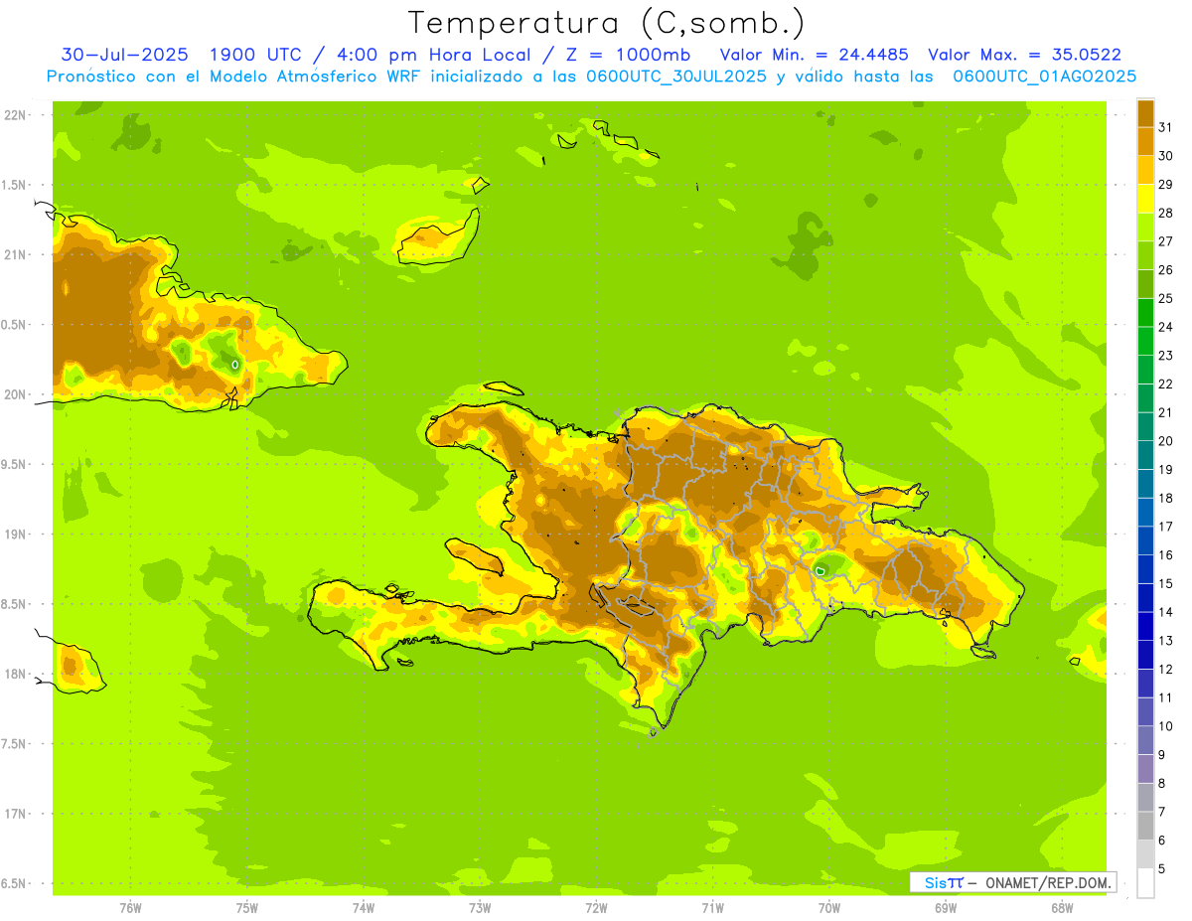1192x921 pixels.
Task: Click the '1900 UTC' time label
Action: [x=253, y=55]
